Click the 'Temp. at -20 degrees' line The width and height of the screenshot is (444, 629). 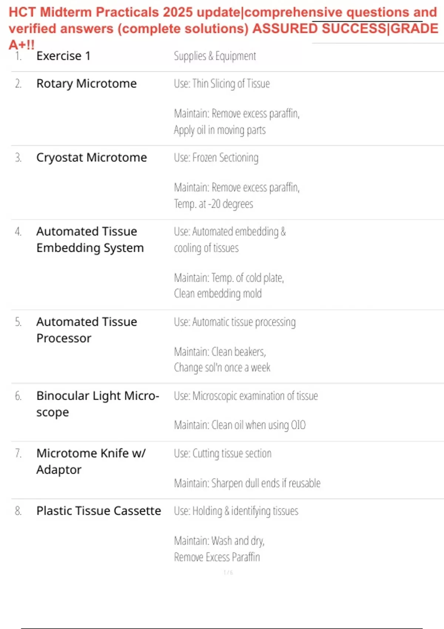[x=213, y=204]
